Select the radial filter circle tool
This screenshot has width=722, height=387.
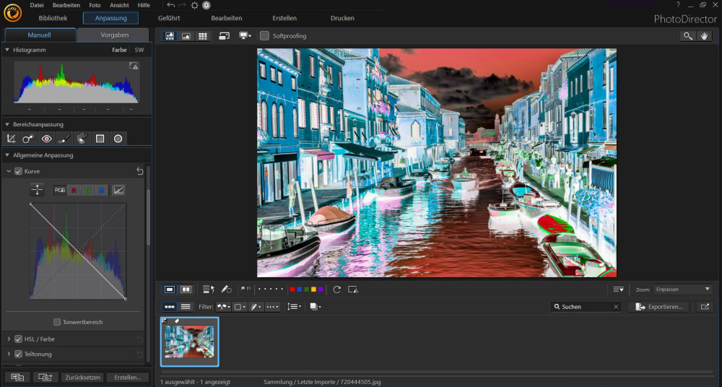[x=118, y=138]
